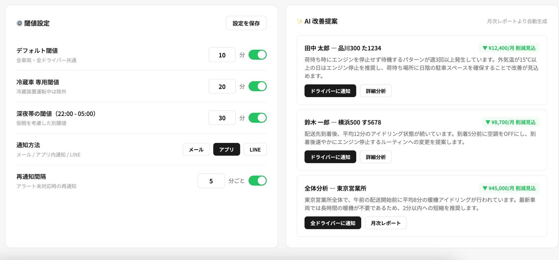This screenshot has width=559, height=260.
Task: Click the 冷蔵車 専用閾値 minutes input field
Action: (222, 86)
